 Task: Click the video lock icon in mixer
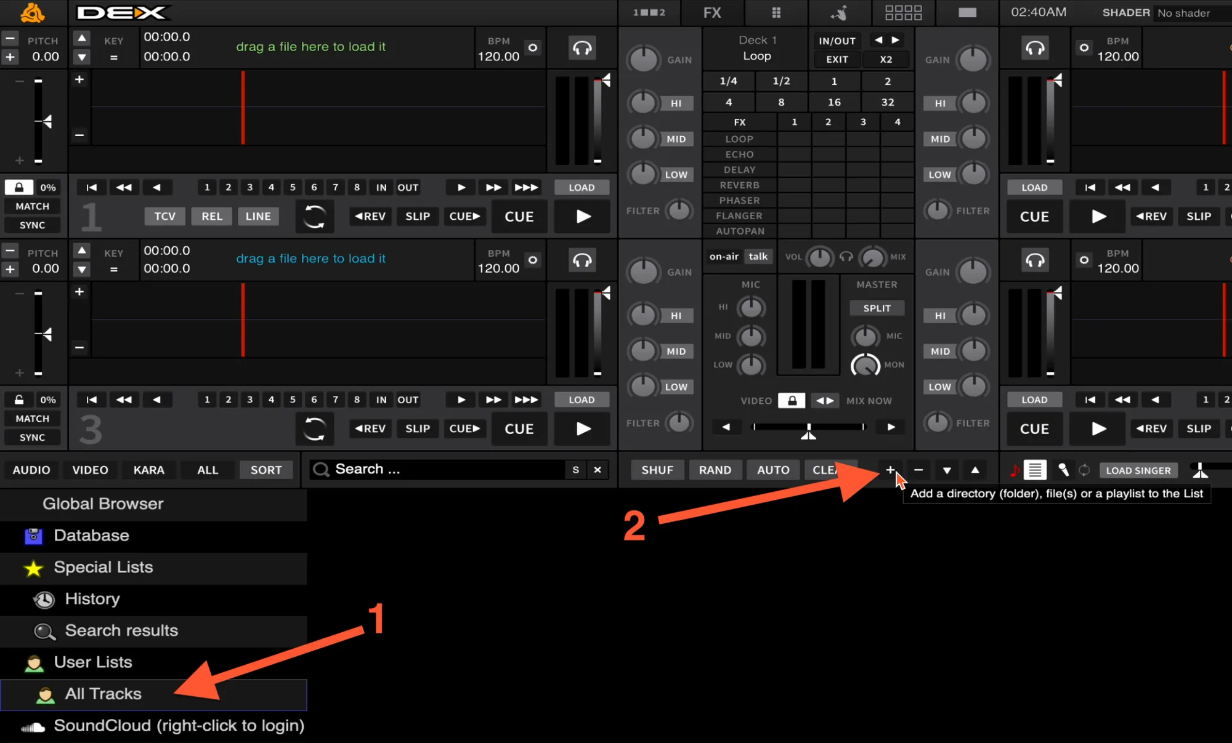(x=792, y=401)
